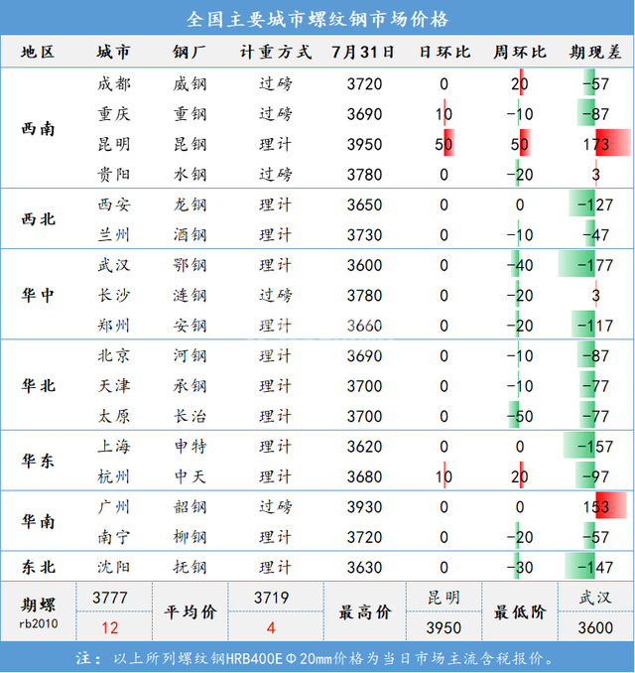Click 太原 weekly change -50
Image resolution: width=635 pixels, height=673 pixels.
point(520,416)
